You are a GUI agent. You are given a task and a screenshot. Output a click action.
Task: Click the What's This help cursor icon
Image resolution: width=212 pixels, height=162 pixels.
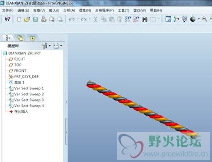coord(7,19)
